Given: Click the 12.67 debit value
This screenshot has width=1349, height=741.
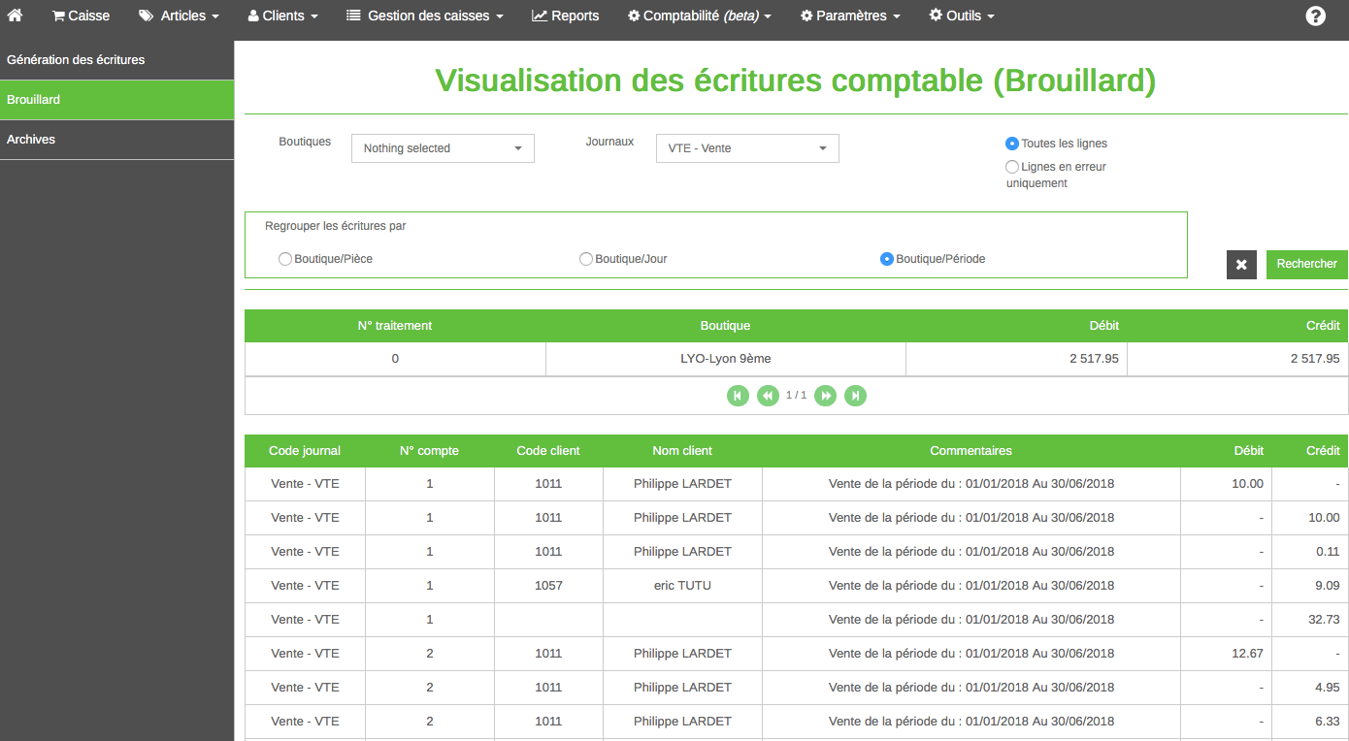Looking at the screenshot, I should (x=1248, y=654).
